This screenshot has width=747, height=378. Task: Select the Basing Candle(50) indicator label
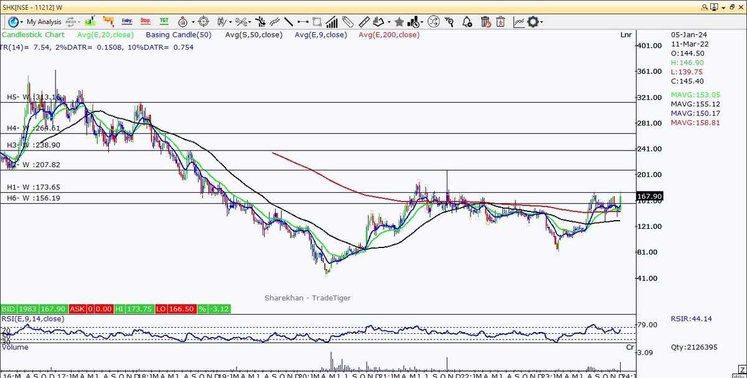point(177,35)
